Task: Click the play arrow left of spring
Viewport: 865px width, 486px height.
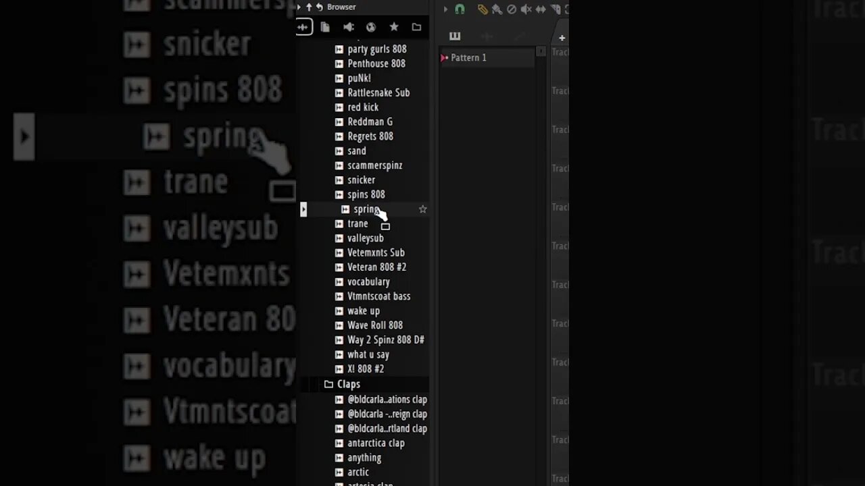Action: [303, 210]
